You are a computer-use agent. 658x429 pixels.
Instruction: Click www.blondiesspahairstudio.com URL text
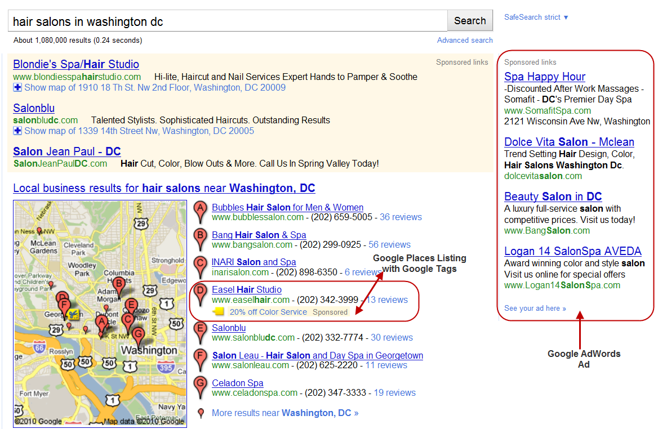click(77, 77)
